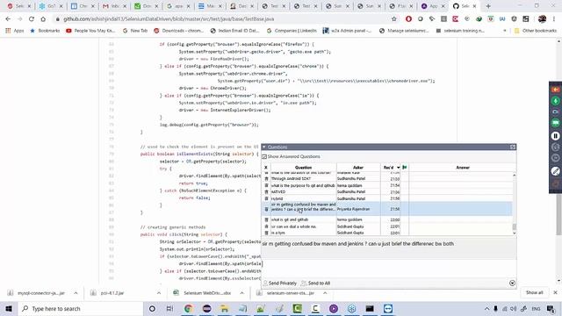Viewport: 562px width, 316px height.
Task: Click Send Privately button
Action: pos(280,283)
